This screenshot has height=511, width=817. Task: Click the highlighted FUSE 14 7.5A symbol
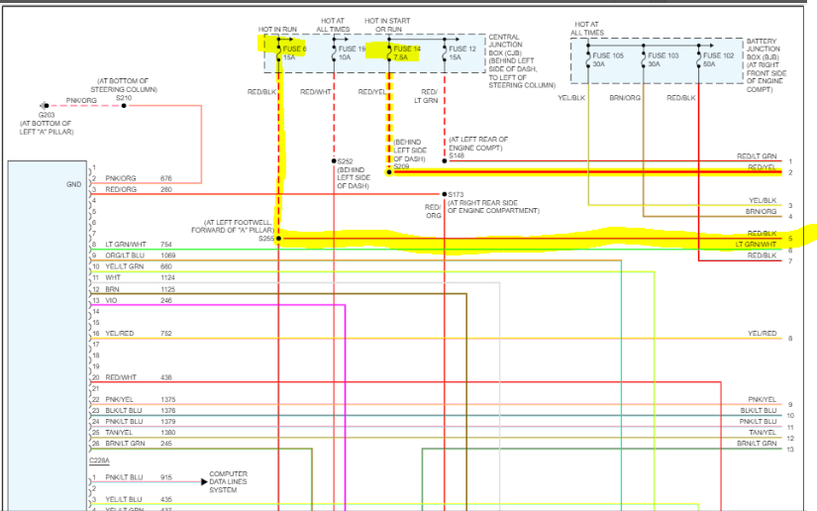pos(405,52)
